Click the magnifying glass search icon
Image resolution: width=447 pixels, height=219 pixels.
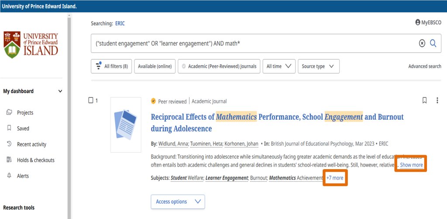coord(433,43)
